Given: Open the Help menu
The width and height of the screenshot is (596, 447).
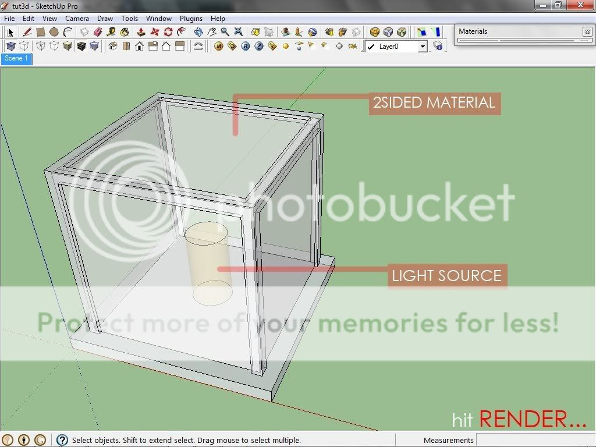Looking at the screenshot, I should (218, 18).
